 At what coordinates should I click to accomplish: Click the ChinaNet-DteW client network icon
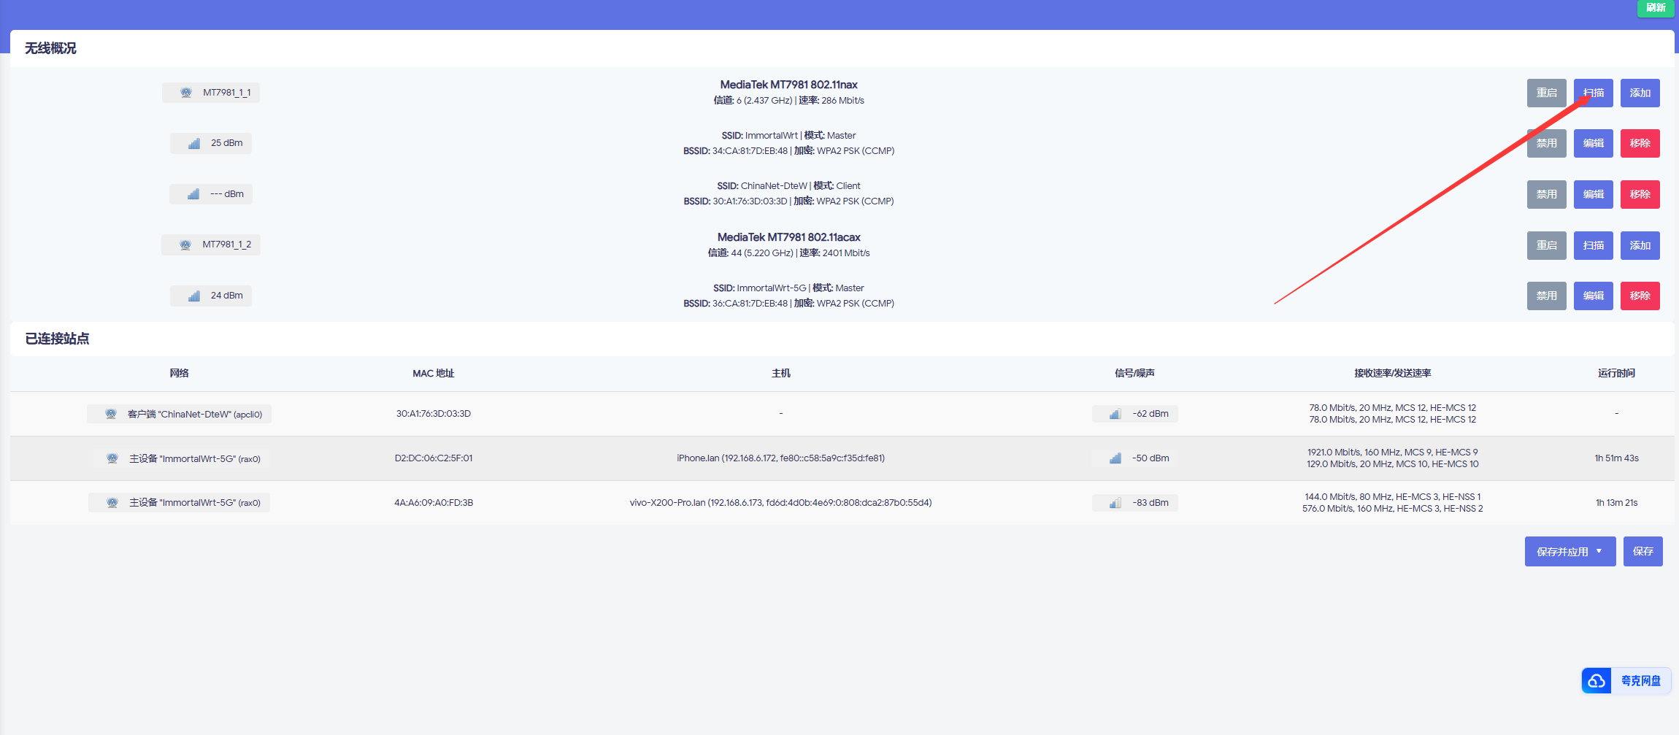click(x=111, y=414)
